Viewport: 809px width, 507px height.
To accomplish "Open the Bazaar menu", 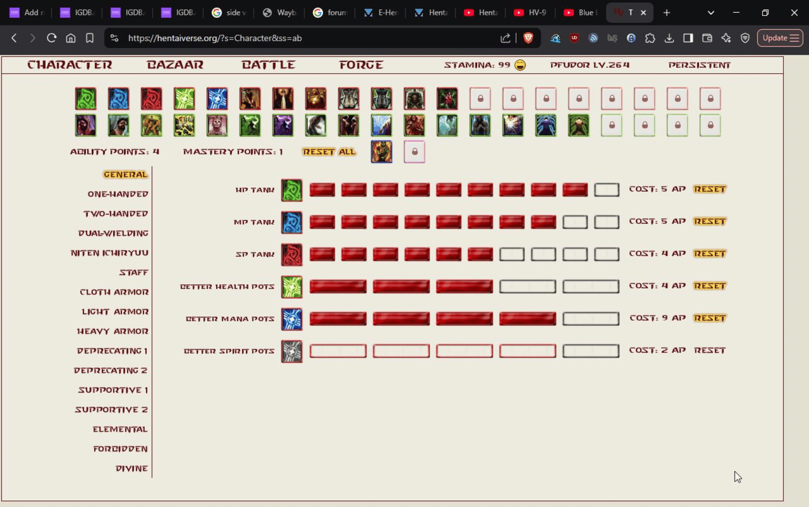I will [x=175, y=65].
